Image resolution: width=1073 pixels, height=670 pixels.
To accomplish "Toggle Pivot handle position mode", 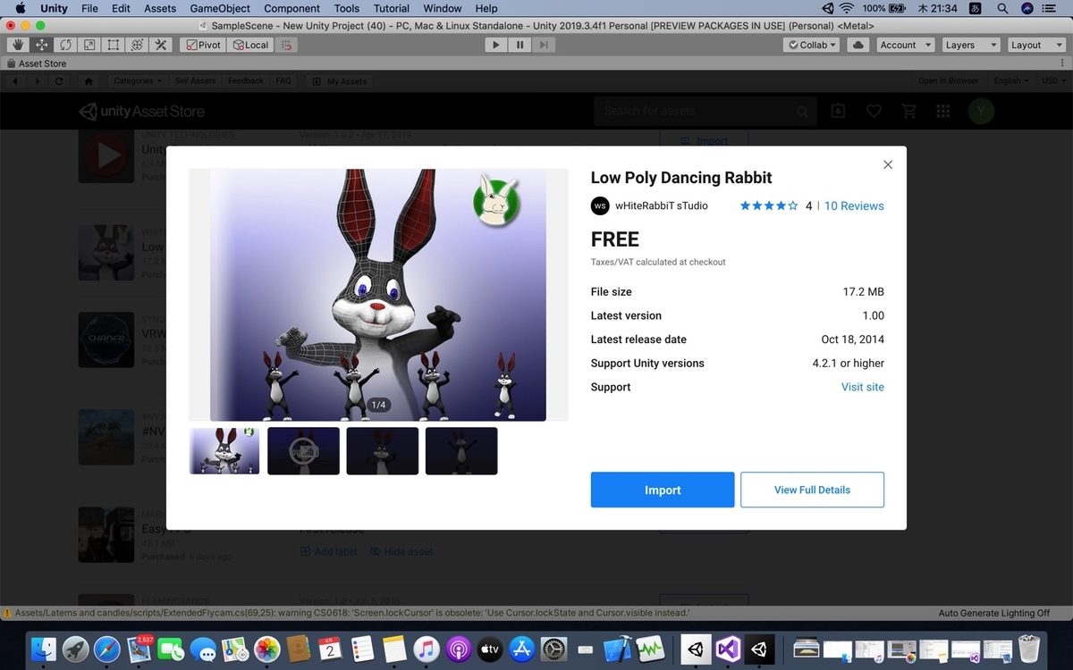I will tap(203, 45).
